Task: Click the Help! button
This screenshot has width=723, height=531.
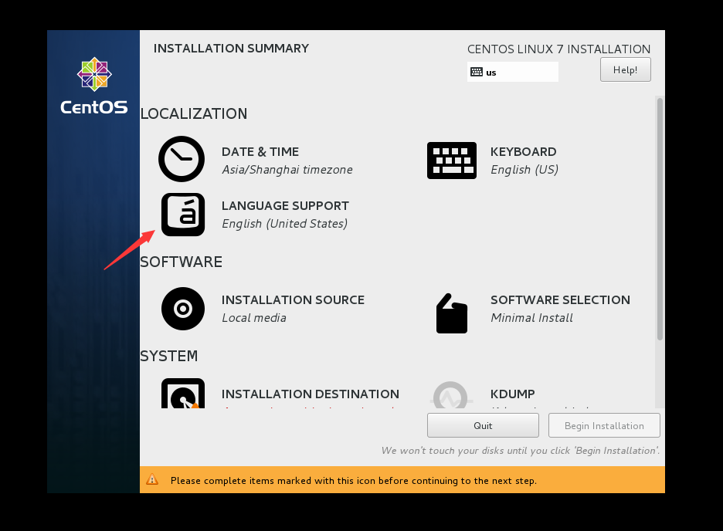Action: pyautogui.click(x=625, y=69)
